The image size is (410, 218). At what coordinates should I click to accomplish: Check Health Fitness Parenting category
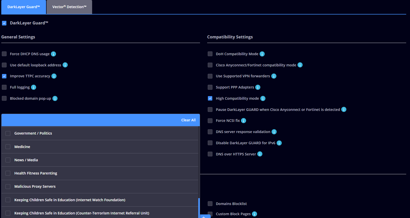pyautogui.click(x=8, y=173)
